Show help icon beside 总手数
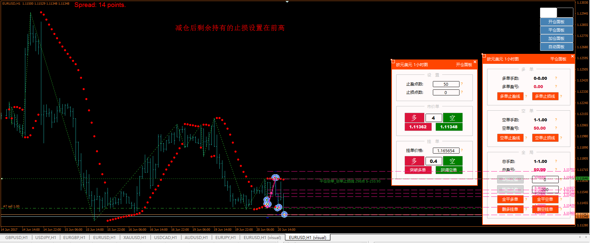This screenshot has width=590, height=243. click(x=556, y=162)
